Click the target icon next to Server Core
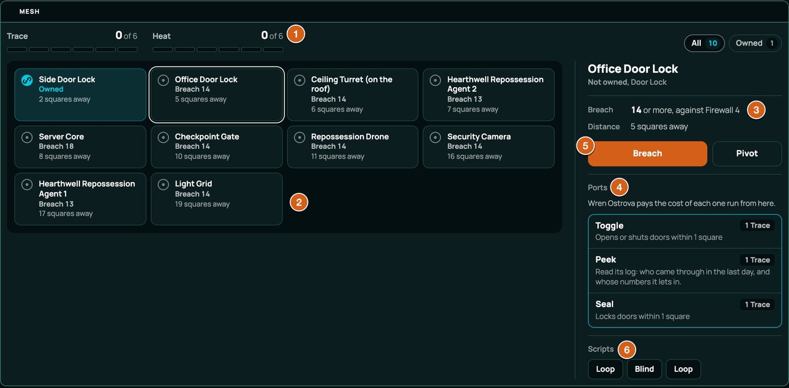The image size is (789, 388). pos(27,137)
